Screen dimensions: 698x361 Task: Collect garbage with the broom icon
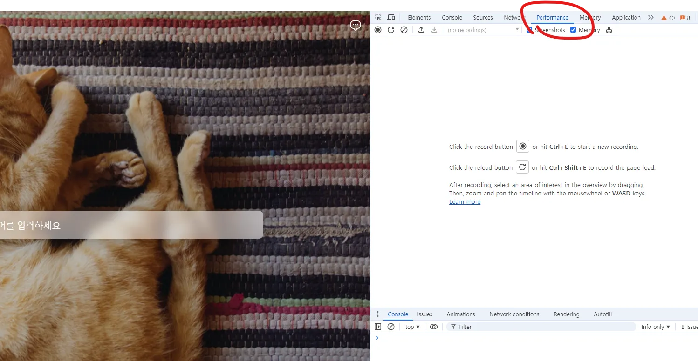pos(609,30)
